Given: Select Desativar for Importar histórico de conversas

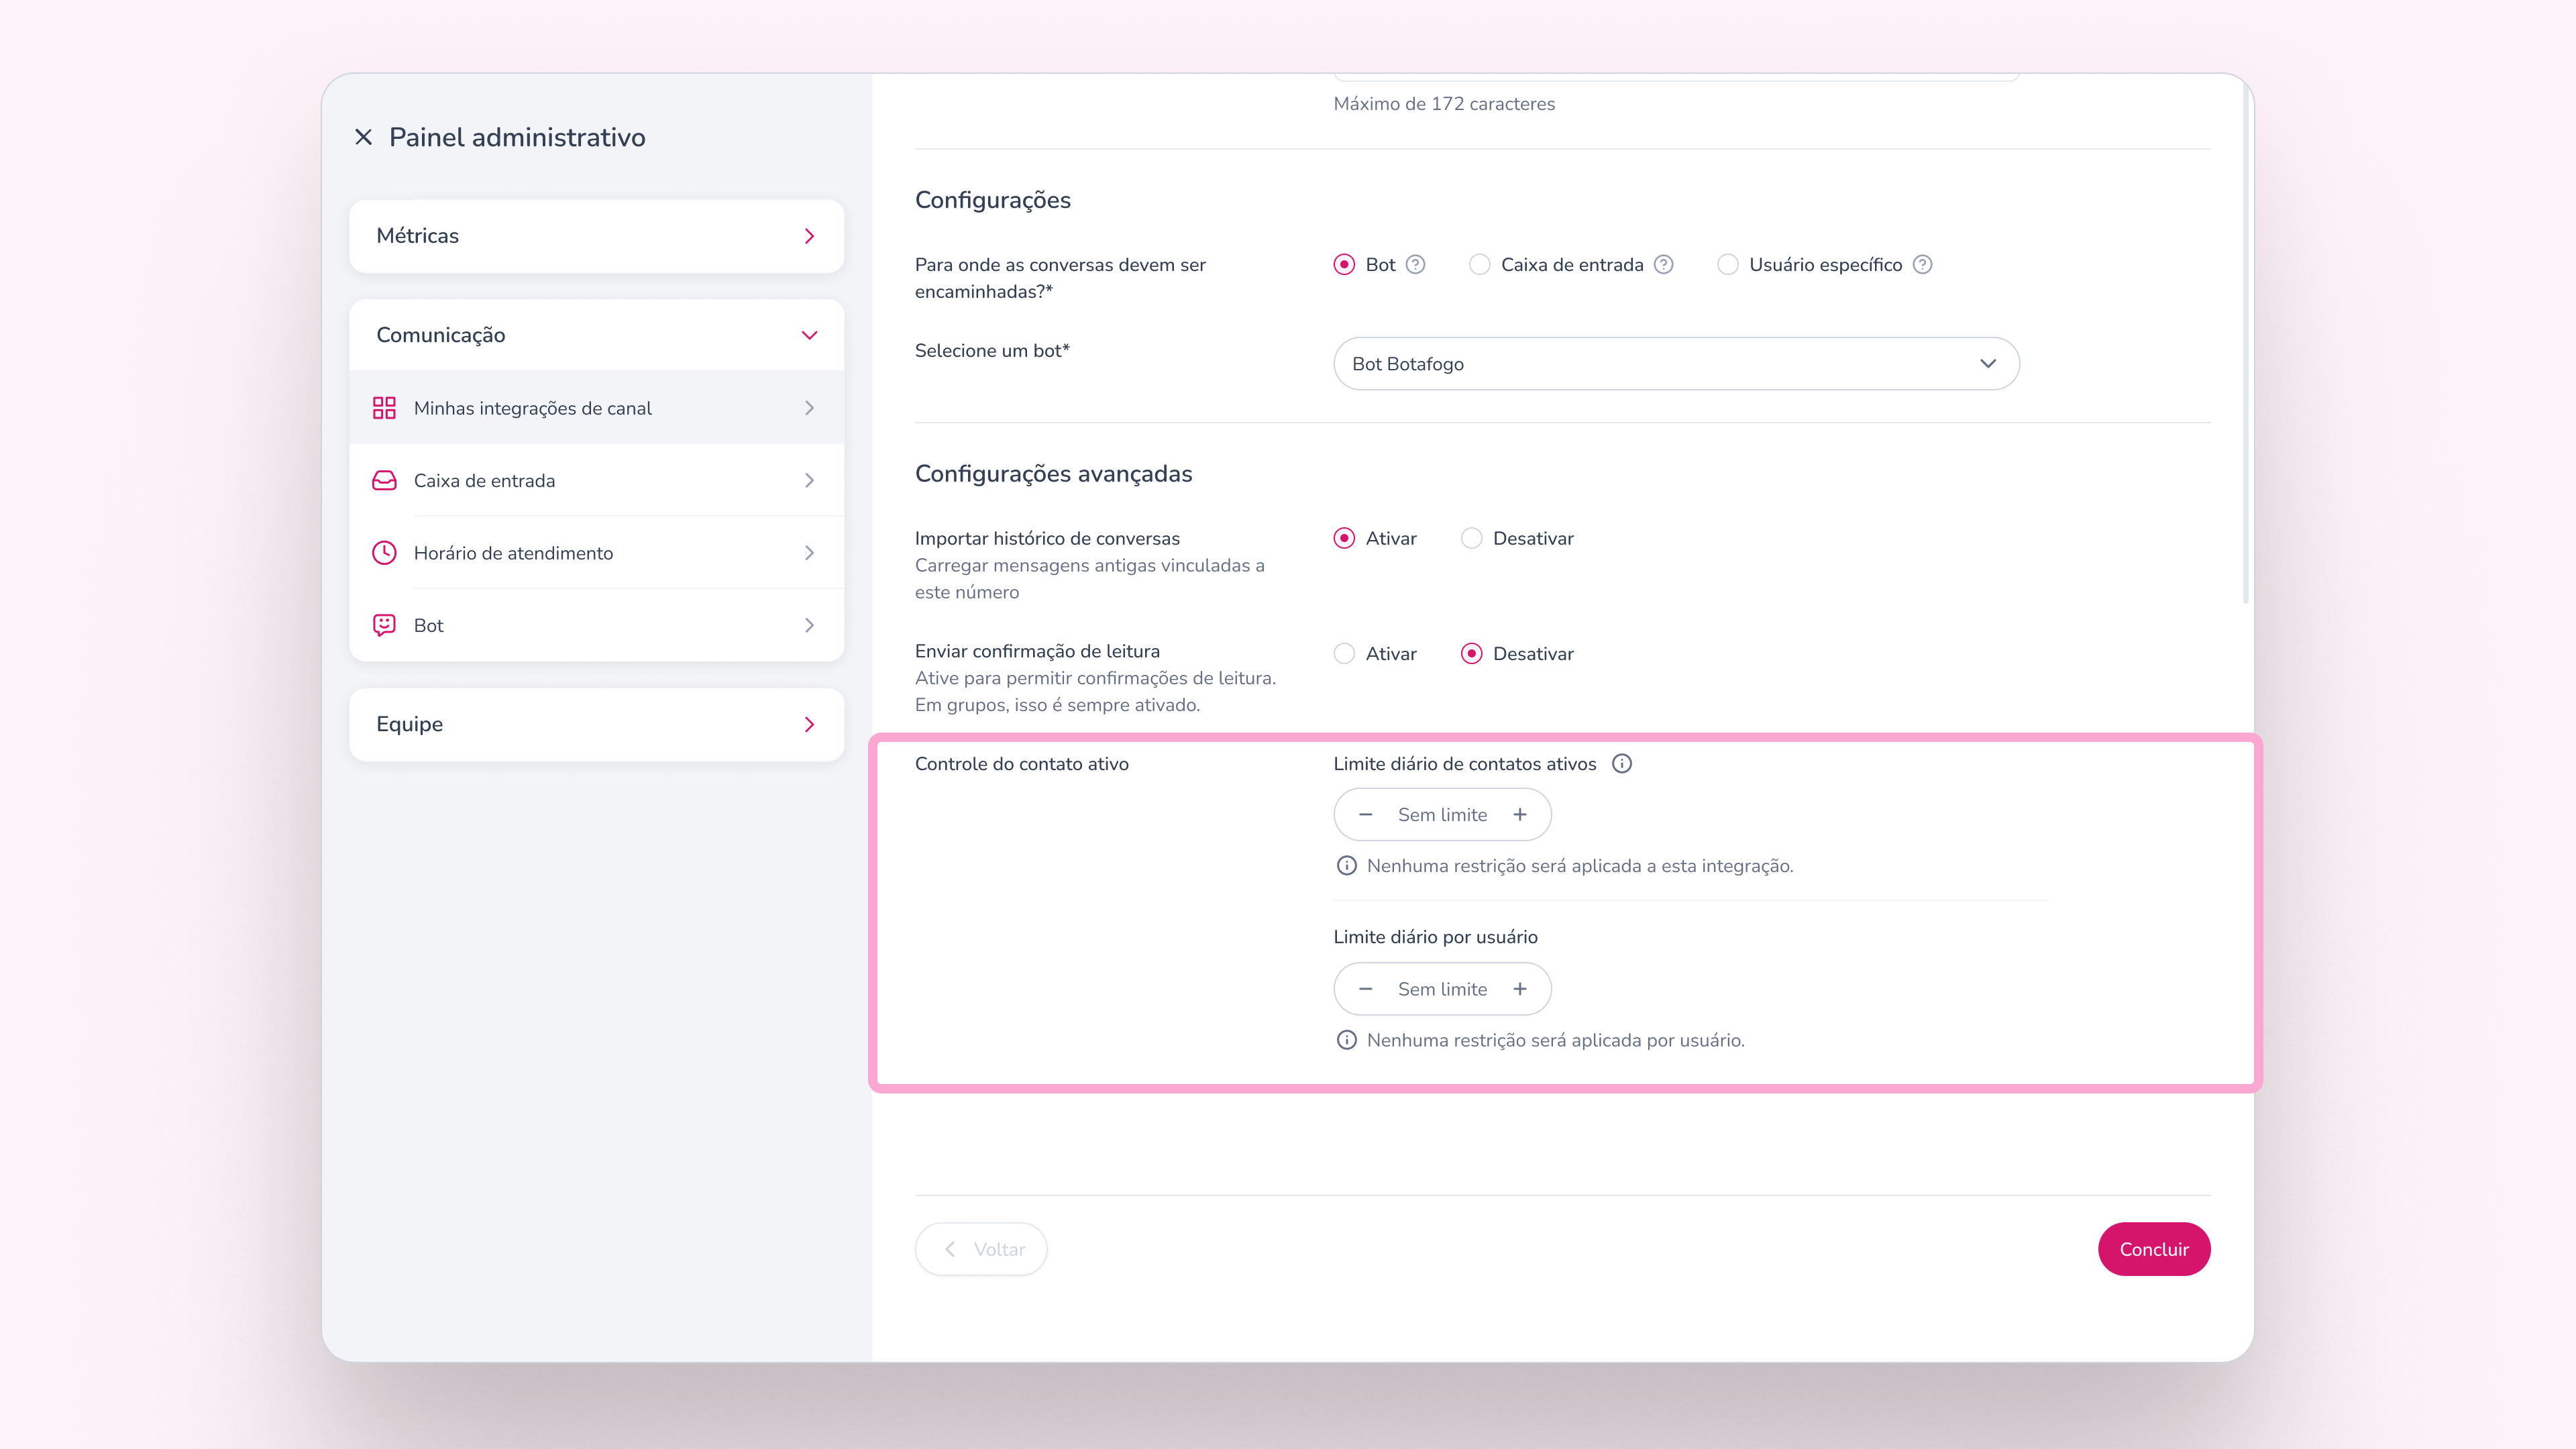Looking at the screenshot, I should pyautogui.click(x=1472, y=539).
